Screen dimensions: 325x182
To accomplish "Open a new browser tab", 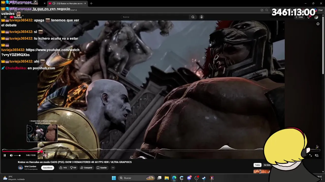I will 91,3.
